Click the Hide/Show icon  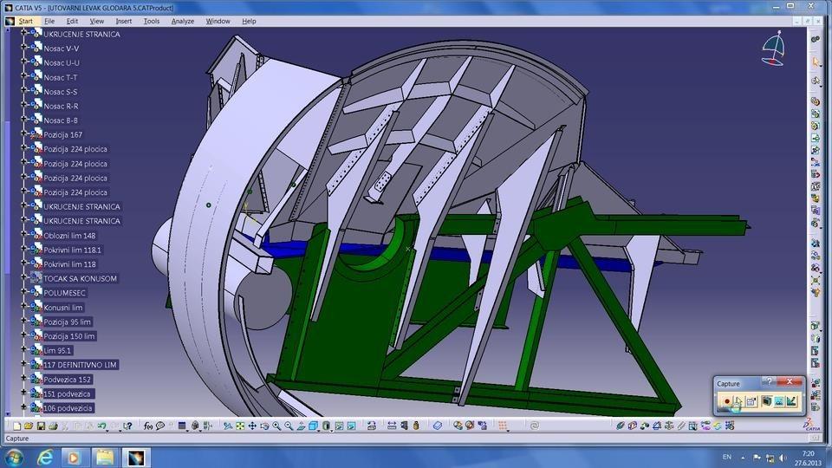tap(339, 426)
